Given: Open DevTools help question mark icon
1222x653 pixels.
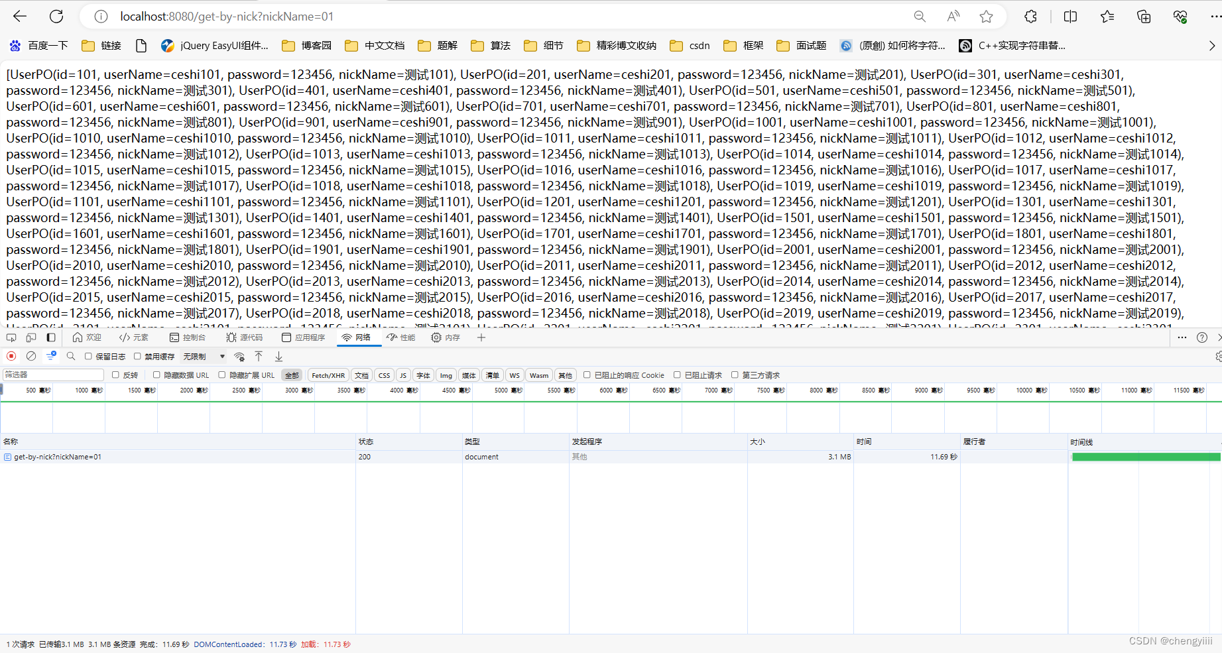Looking at the screenshot, I should pos(1202,337).
